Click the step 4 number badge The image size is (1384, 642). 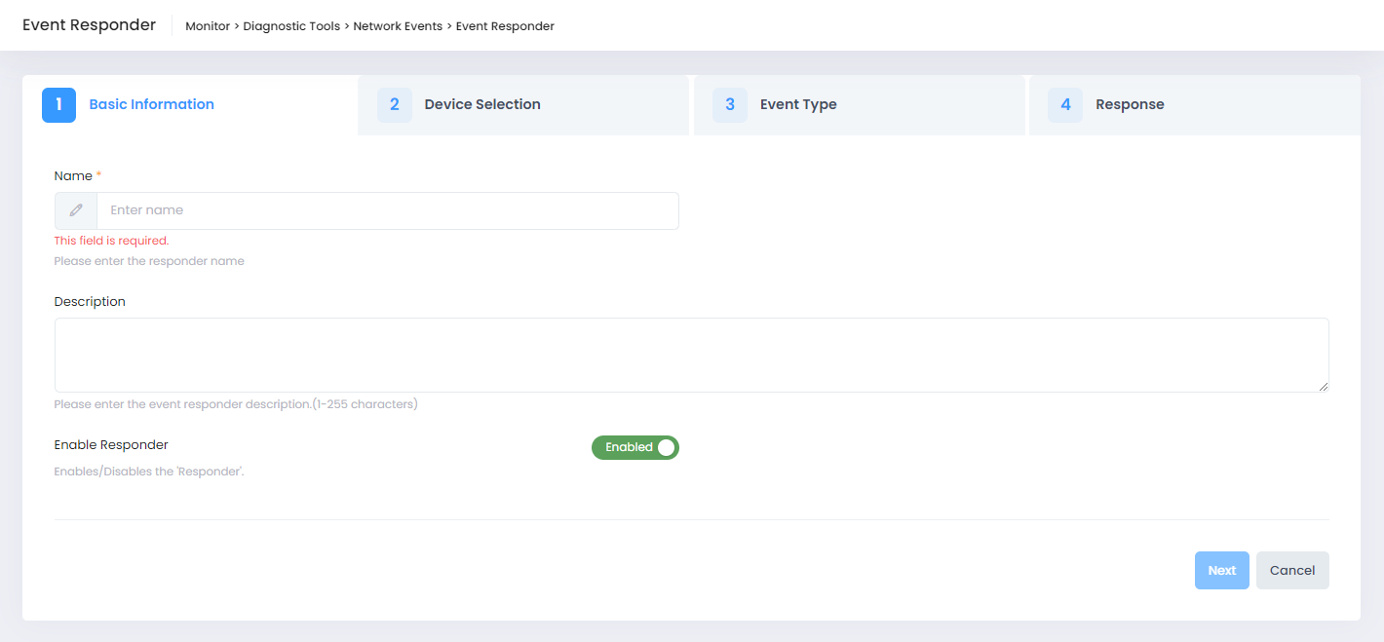(1064, 105)
